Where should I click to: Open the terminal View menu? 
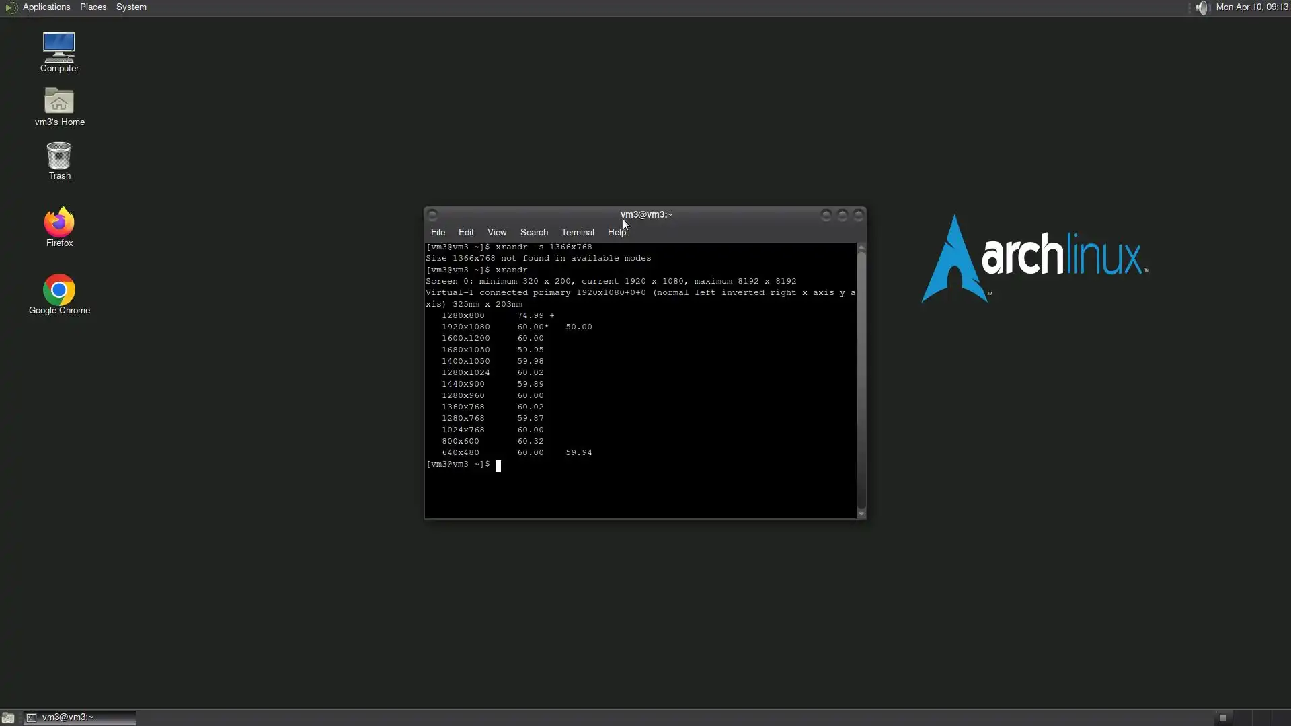point(497,232)
